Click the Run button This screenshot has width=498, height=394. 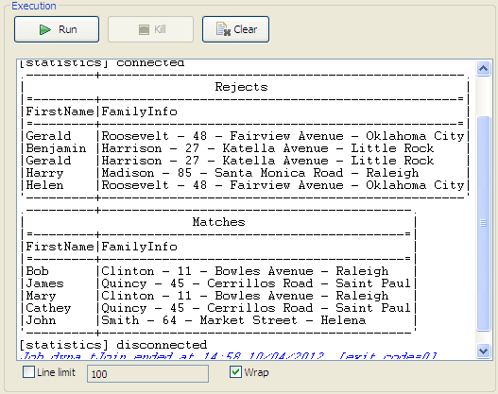(57, 29)
